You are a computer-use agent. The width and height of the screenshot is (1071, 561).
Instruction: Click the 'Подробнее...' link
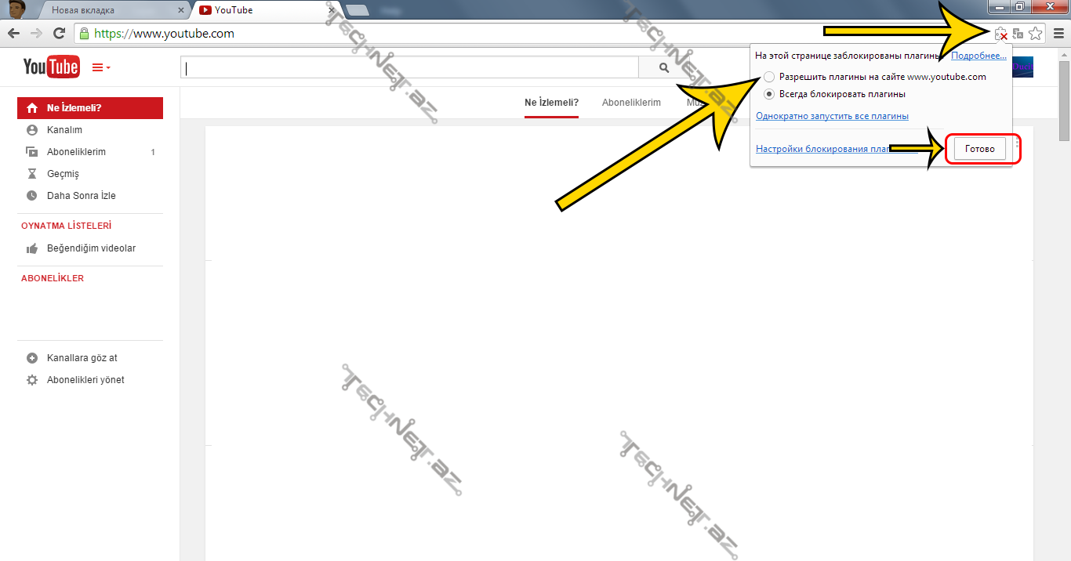coord(978,56)
